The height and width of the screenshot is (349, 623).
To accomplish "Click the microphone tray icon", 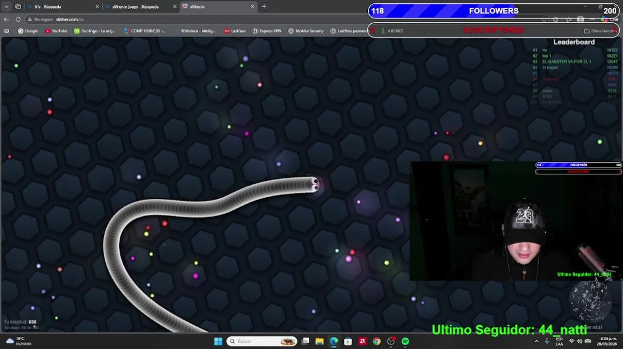I will tap(547, 341).
